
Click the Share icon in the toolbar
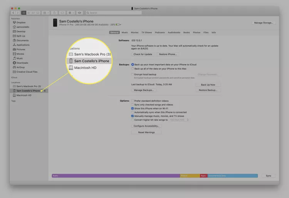coord(54,13)
